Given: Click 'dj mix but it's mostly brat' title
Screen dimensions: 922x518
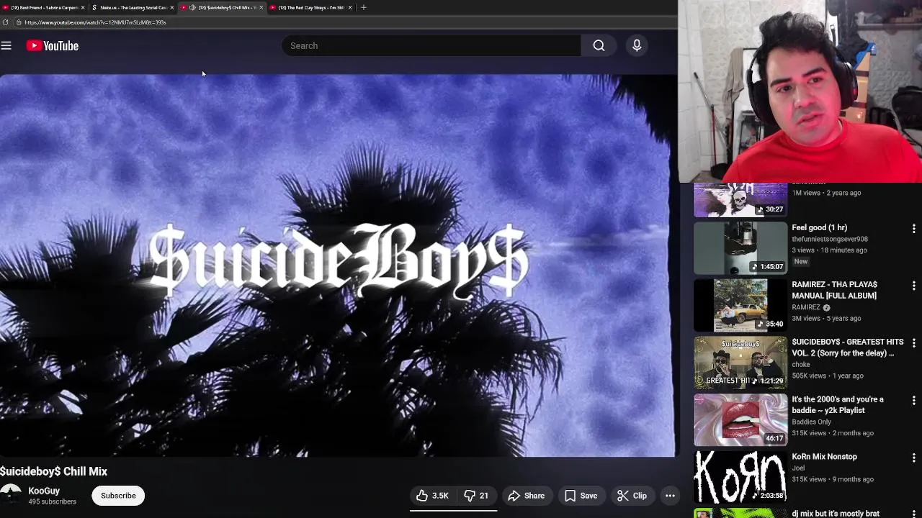Looking at the screenshot, I should [x=836, y=514].
